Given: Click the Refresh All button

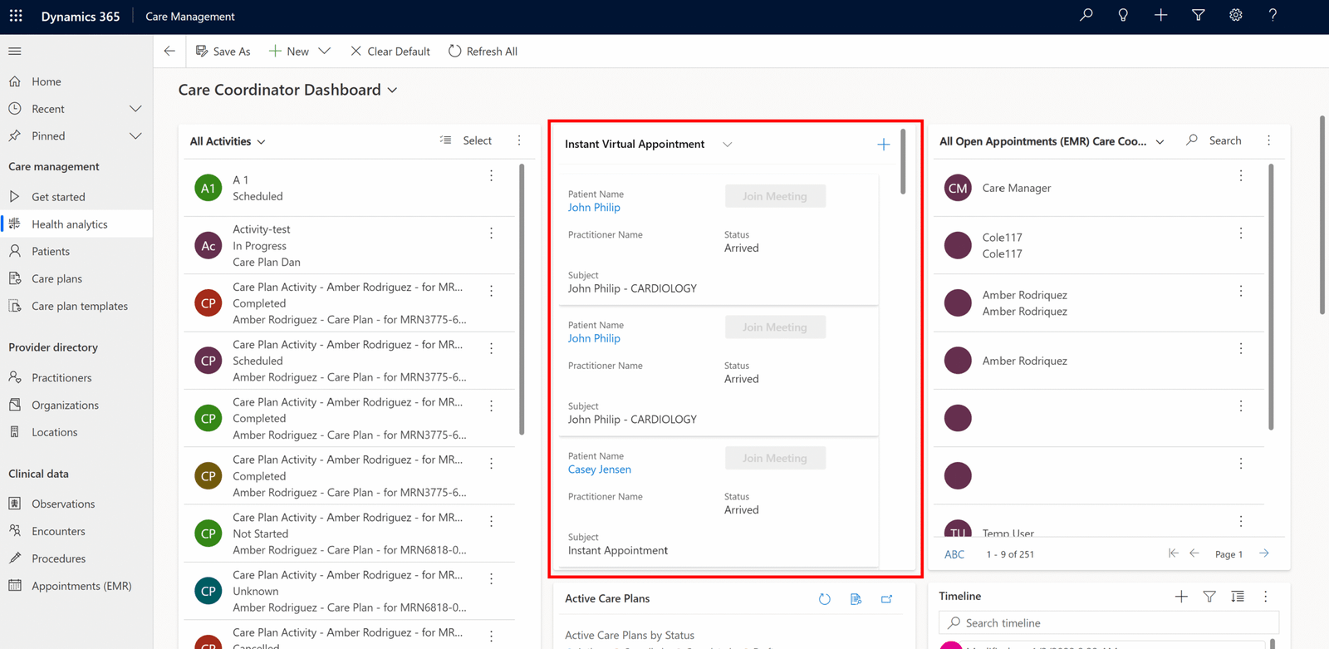Looking at the screenshot, I should click(483, 52).
